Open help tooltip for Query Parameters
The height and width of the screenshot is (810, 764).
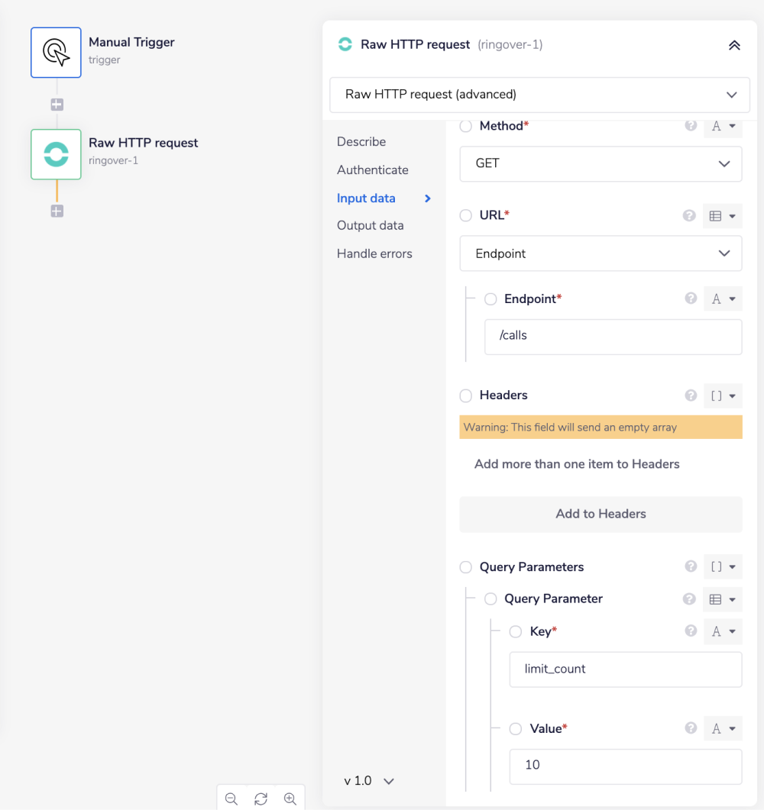[x=691, y=566]
